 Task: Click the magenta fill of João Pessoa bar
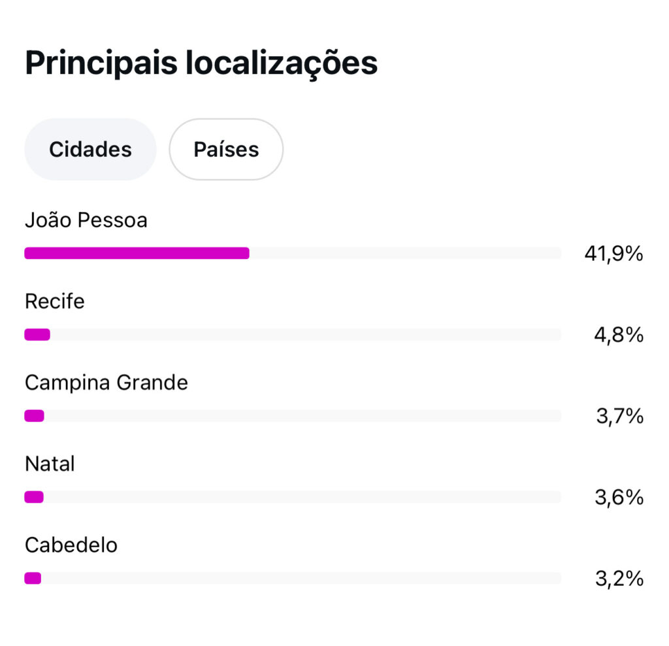[137, 253]
